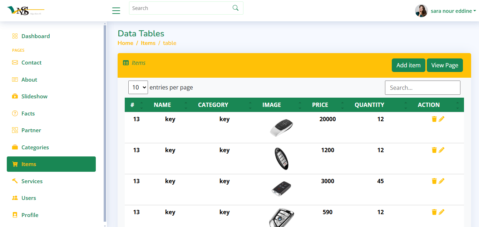Open Categories page in sidebar
The image size is (479, 227).
coord(35,147)
